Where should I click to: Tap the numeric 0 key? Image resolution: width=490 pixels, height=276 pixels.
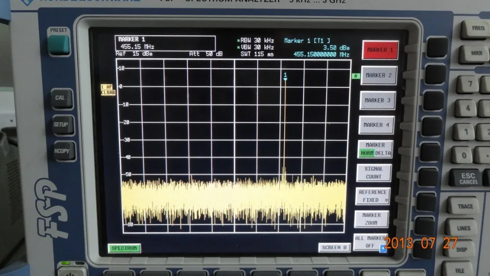click(463, 155)
